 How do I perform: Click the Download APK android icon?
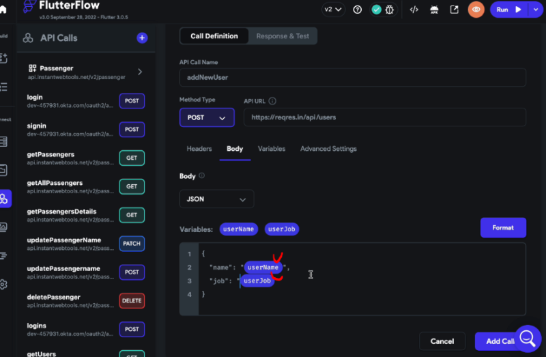coord(434,10)
